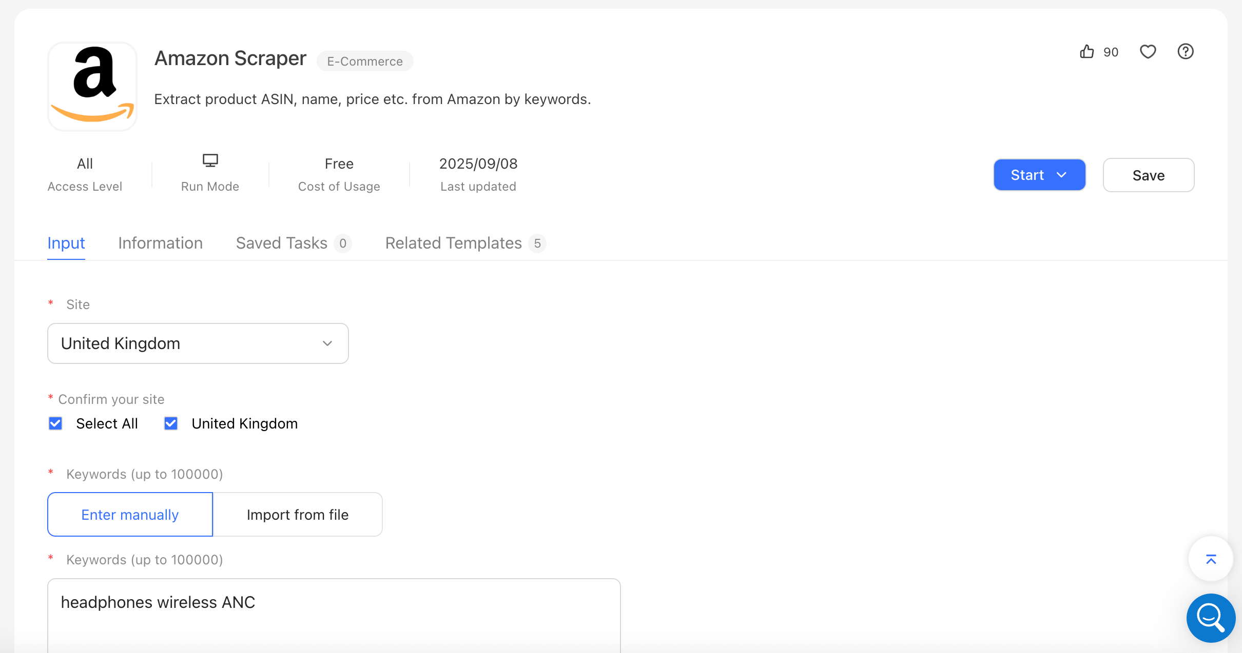
Task: Open the Saved Tasks tab
Action: click(x=281, y=243)
